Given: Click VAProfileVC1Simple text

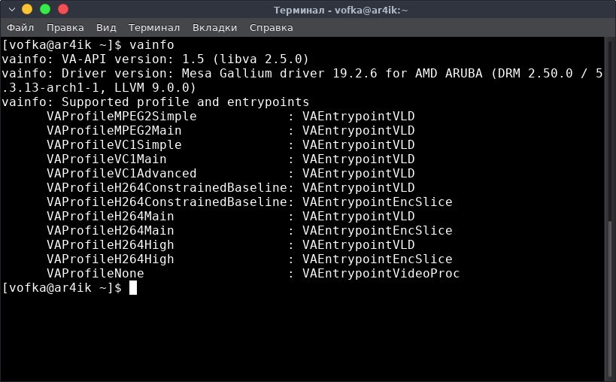Looking at the screenshot, I should coord(114,145).
